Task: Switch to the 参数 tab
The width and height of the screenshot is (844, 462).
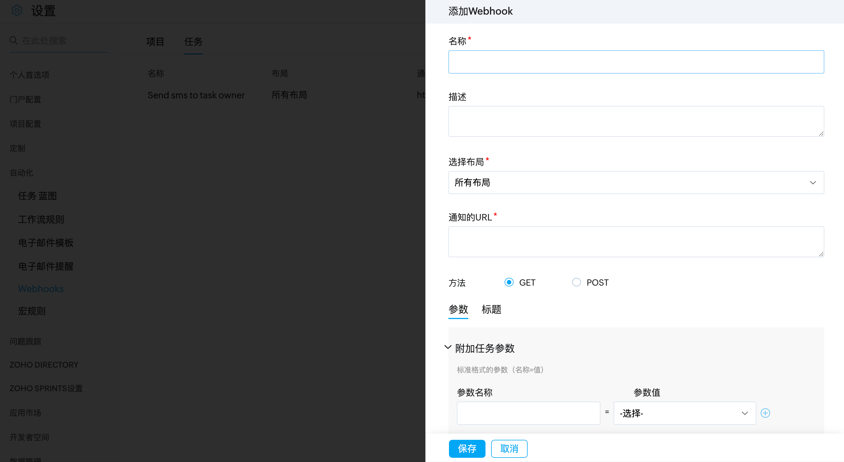Action: tap(458, 309)
